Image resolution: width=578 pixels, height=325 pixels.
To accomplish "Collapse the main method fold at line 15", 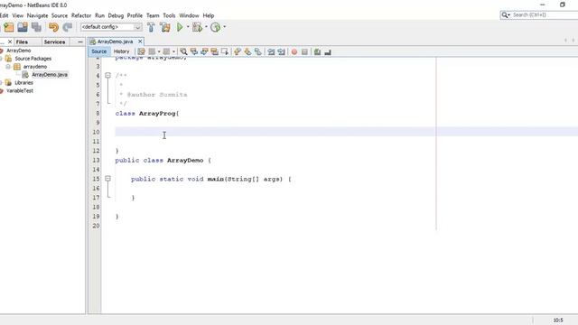I will click(107, 179).
